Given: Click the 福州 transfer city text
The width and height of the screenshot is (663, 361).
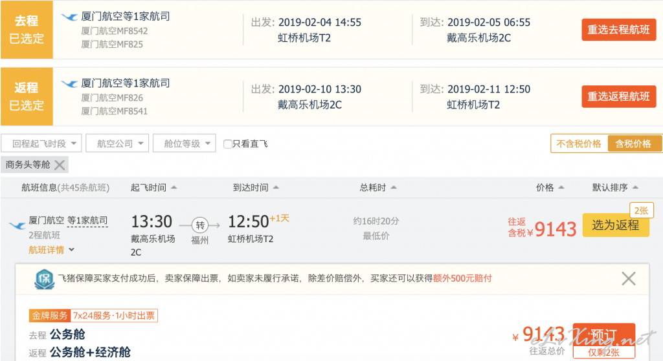Looking at the screenshot, I should 199,240.
